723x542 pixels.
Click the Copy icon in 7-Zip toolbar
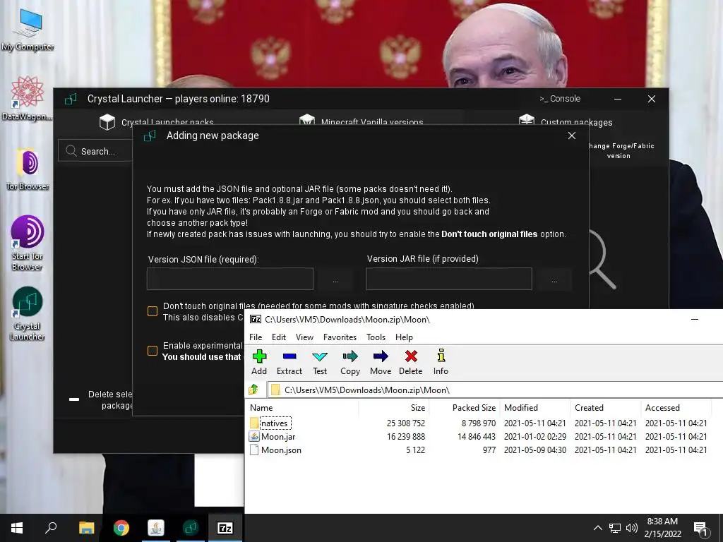coord(350,356)
